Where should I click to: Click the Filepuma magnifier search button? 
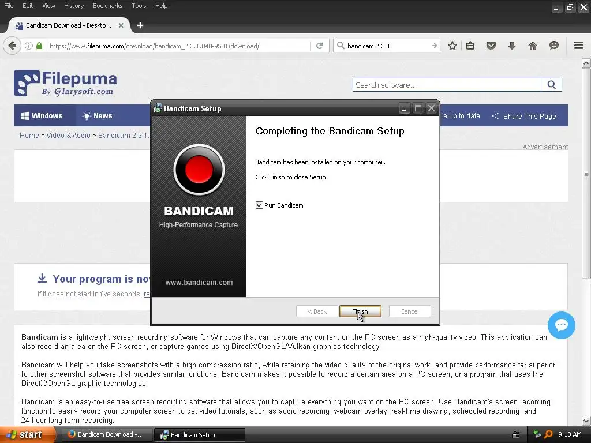[551, 85]
